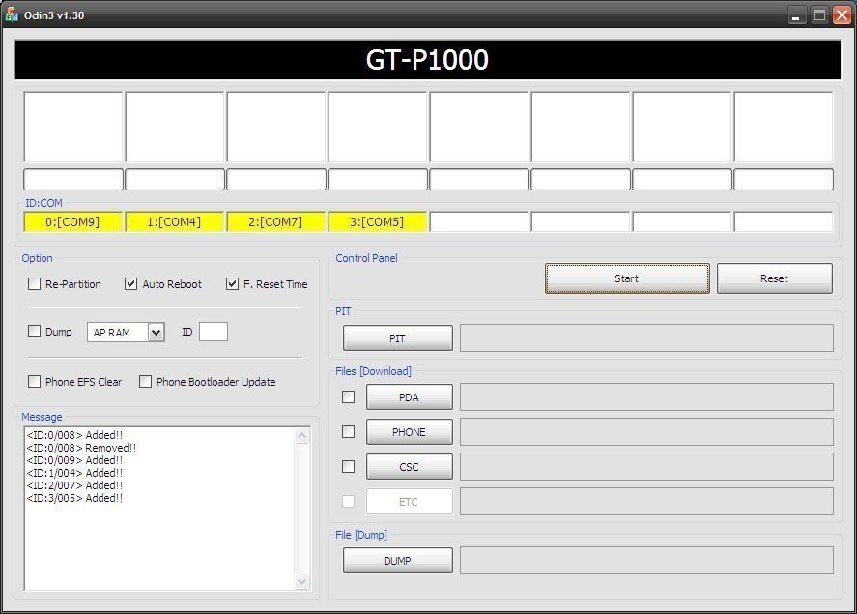This screenshot has width=857, height=614.
Task: Tick the checkbox next to CSC
Action: pos(348,466)
